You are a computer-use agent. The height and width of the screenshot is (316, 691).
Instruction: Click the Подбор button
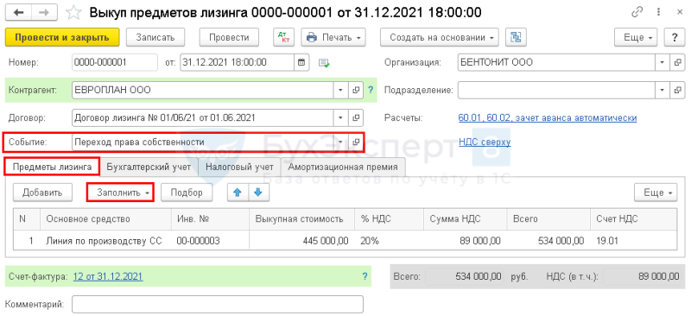click(187, 193)
